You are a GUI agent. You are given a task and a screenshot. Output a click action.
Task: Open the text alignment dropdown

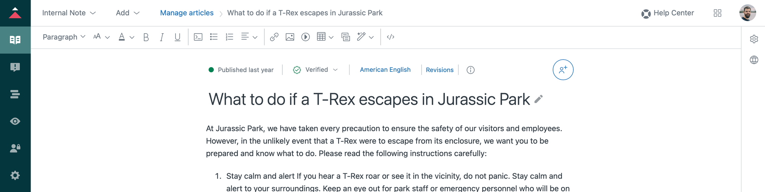click(x=249, y=37)
